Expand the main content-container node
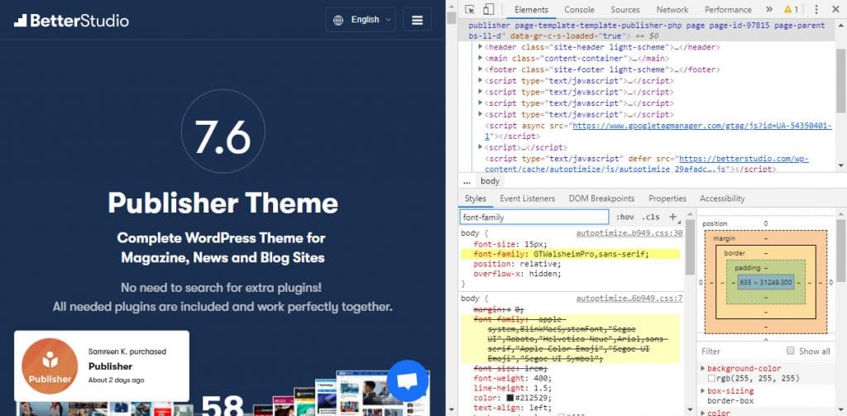The width and height of the screenshot is (847, 416). tap(481, 59)
